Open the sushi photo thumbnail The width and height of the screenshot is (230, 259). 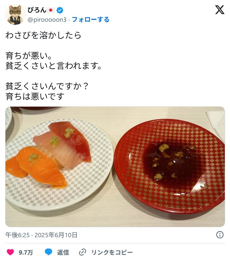(x=115, y=167)
